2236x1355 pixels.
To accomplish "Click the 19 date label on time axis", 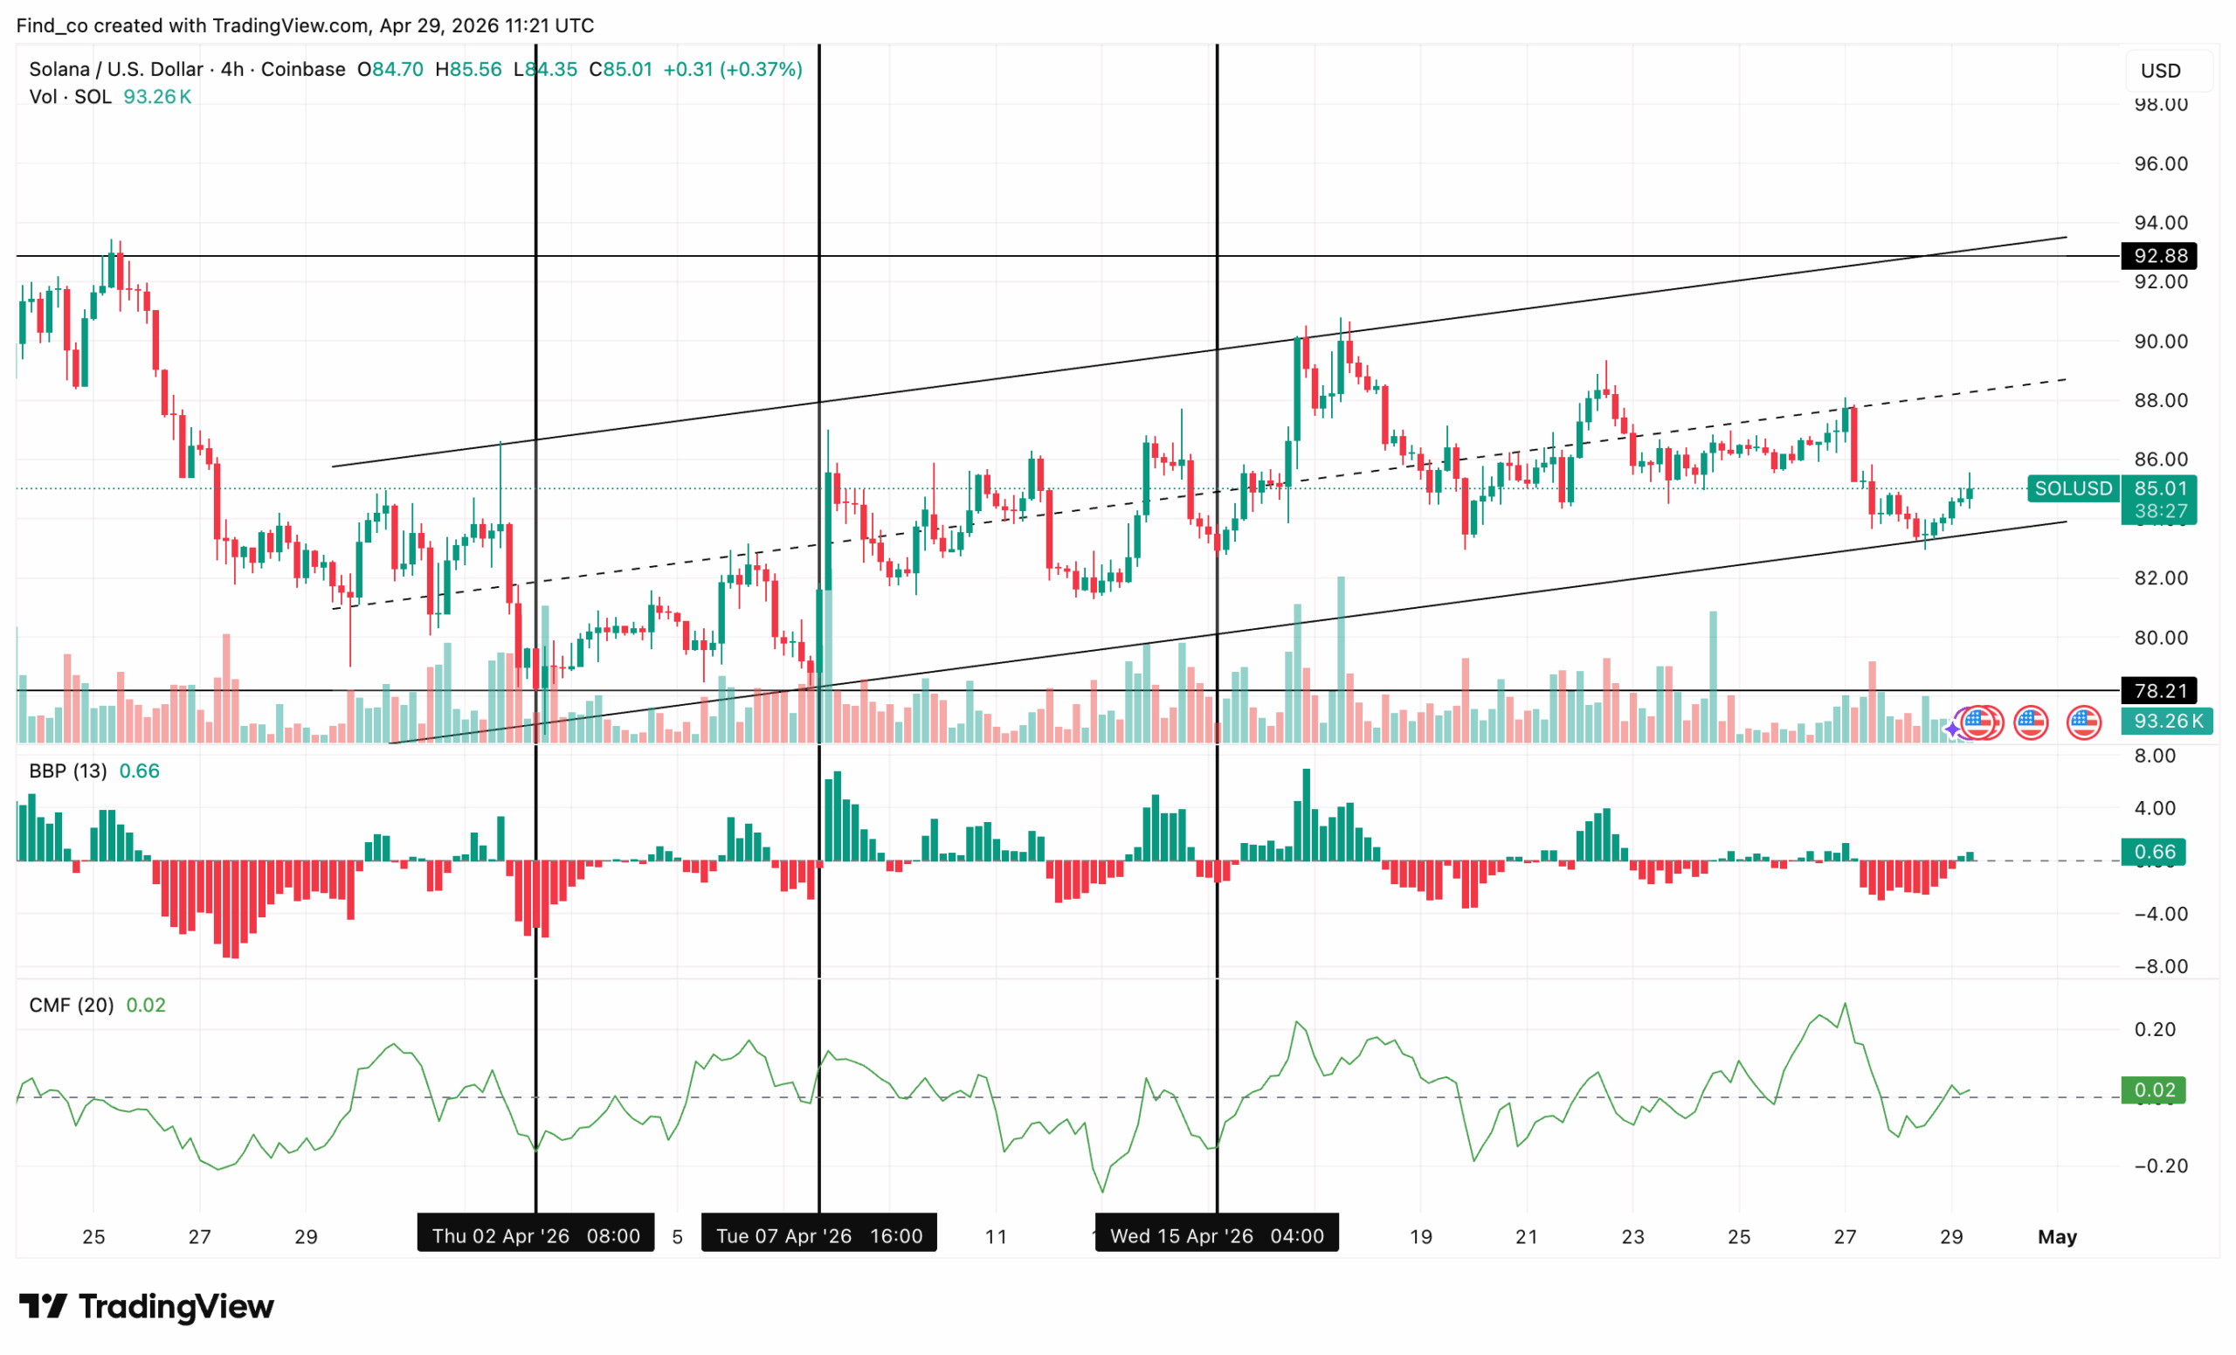I will tap(1421, 1236).
